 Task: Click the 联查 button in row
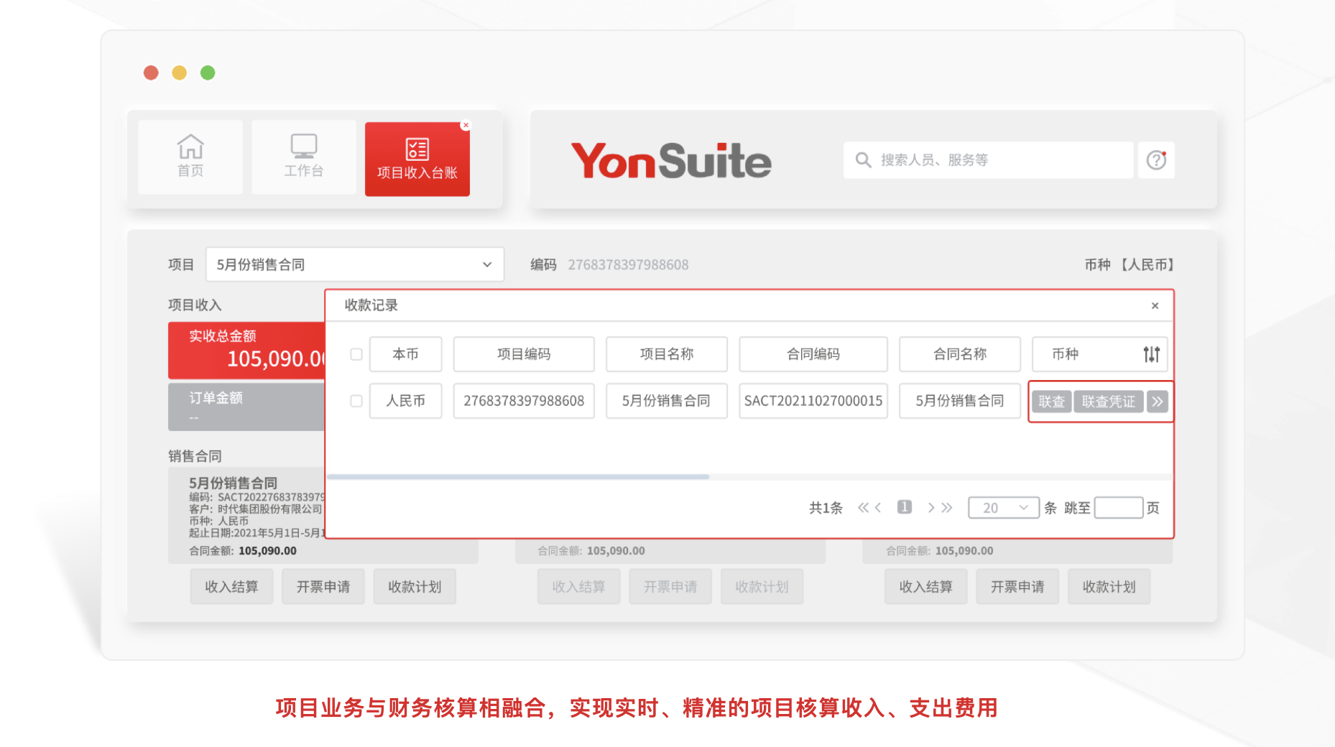pos(1051,402)
